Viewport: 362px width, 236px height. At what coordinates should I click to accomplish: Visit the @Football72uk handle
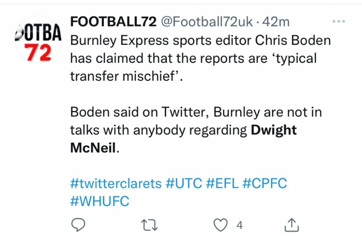click(x=206, y=22)
